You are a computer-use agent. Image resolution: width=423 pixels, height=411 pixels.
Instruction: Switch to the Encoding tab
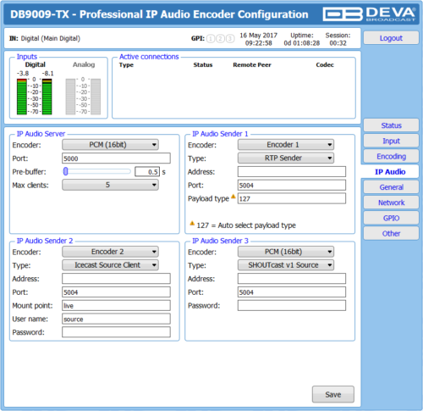(x=391, y=156)
